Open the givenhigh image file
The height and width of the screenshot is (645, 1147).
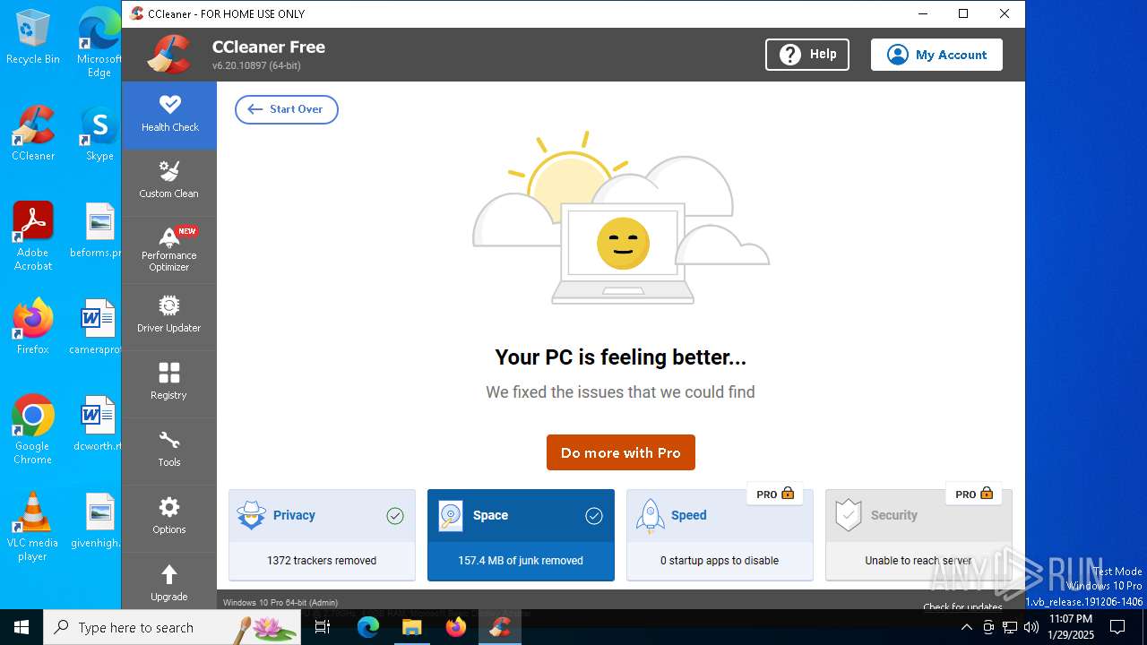point(98,520)
